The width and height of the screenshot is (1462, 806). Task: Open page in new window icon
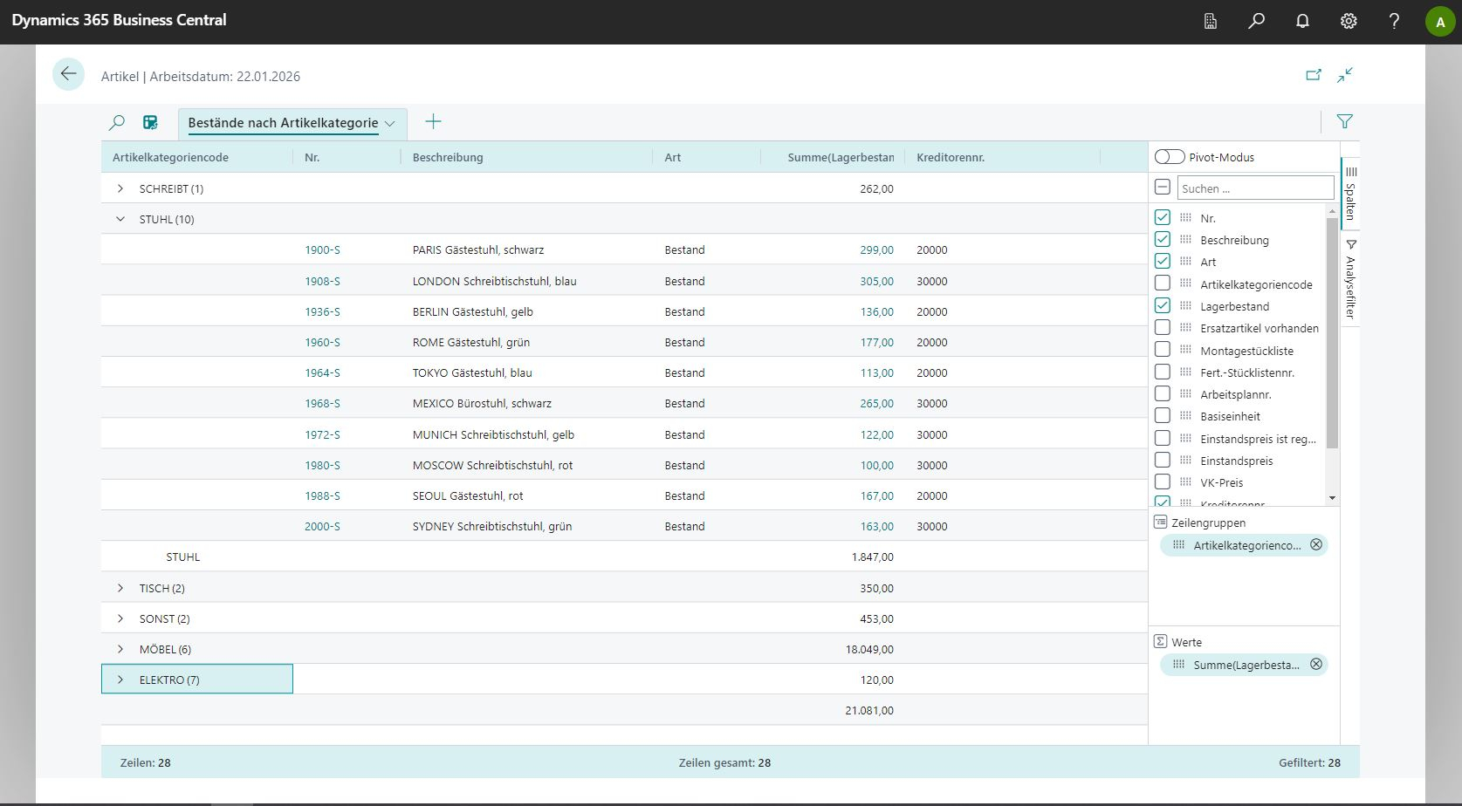tap(1313, 75)
